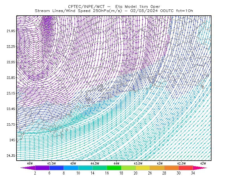Click the left magenta arrow of colorbar
This screenshot has height=176, width=228.
click(x=28, y=168)
